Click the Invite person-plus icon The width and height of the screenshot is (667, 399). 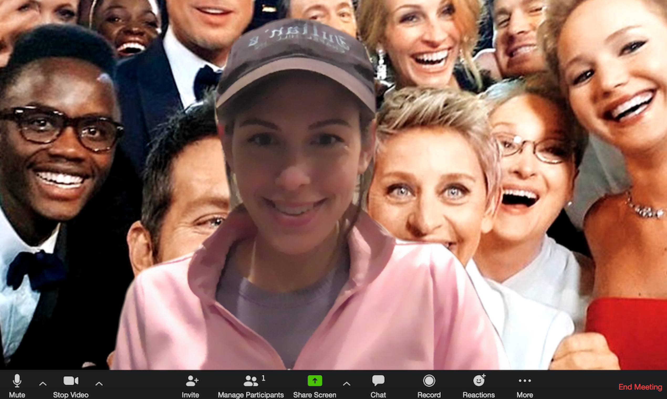[192, 381]
